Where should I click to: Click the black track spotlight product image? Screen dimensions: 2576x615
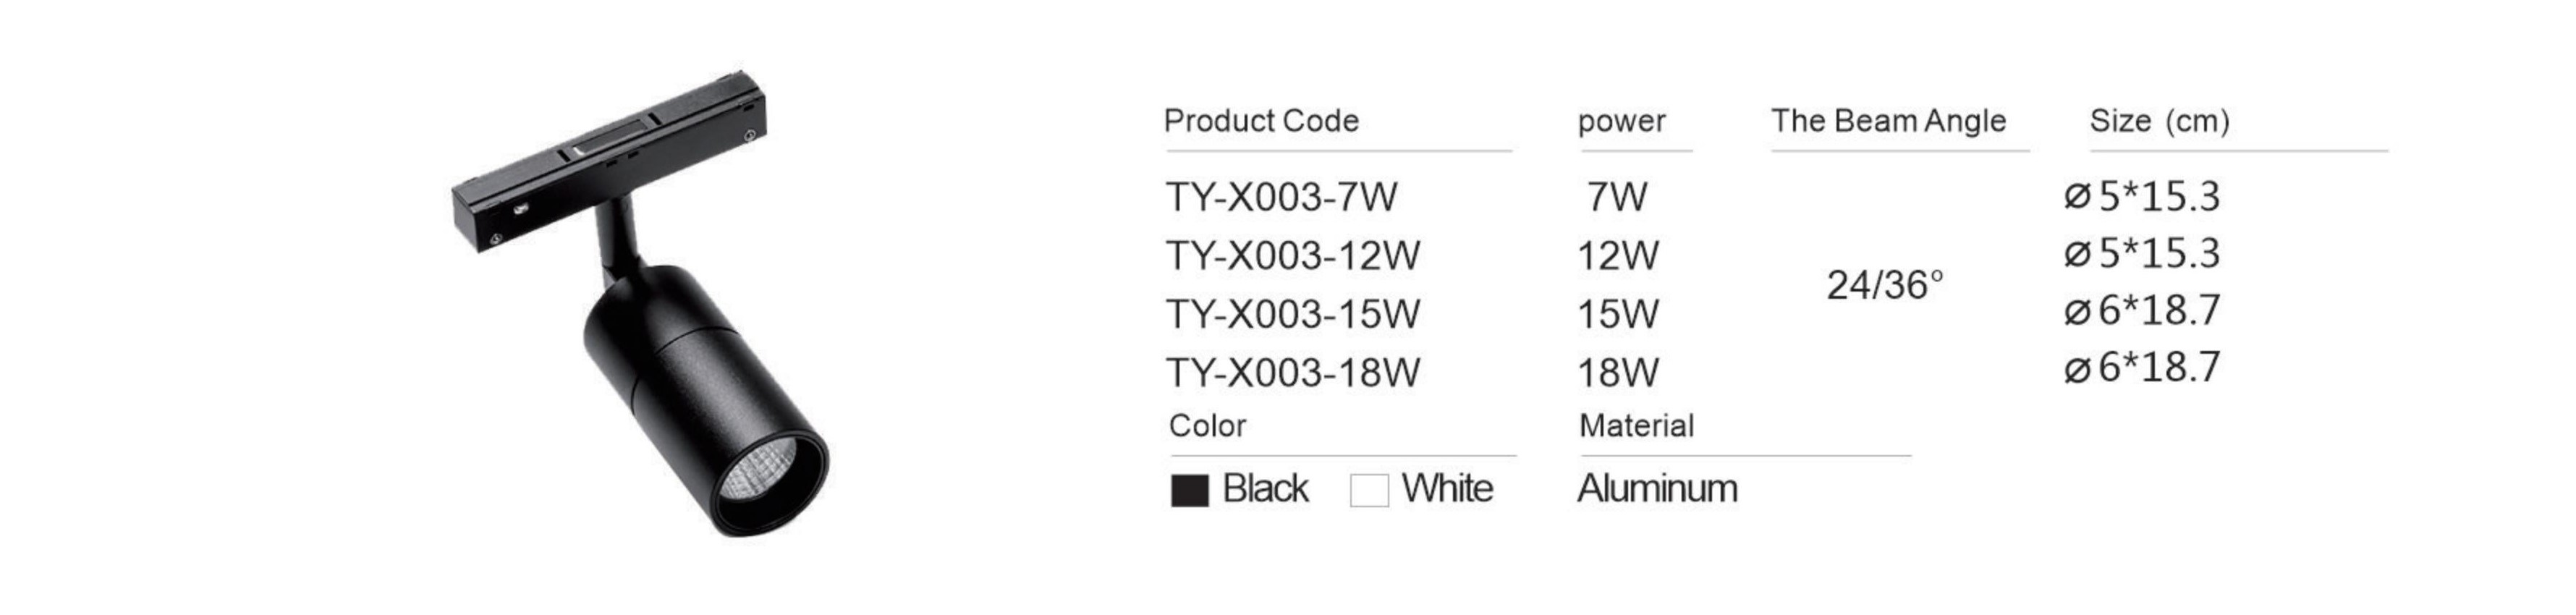tap(640, 310)
